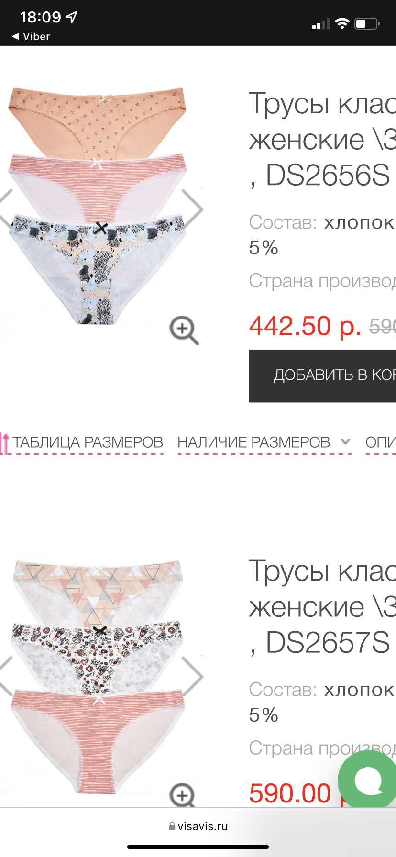Screen dimensions: 396x857
Task: Tap the DS2657S panties product image
Action: 97,675
